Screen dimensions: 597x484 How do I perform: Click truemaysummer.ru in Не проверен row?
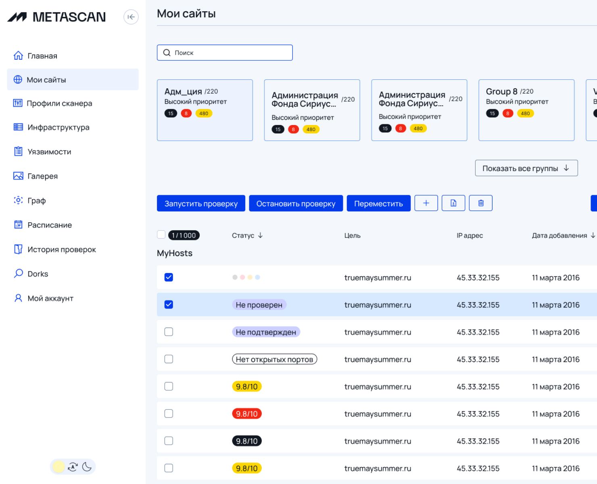coord(378,305)
